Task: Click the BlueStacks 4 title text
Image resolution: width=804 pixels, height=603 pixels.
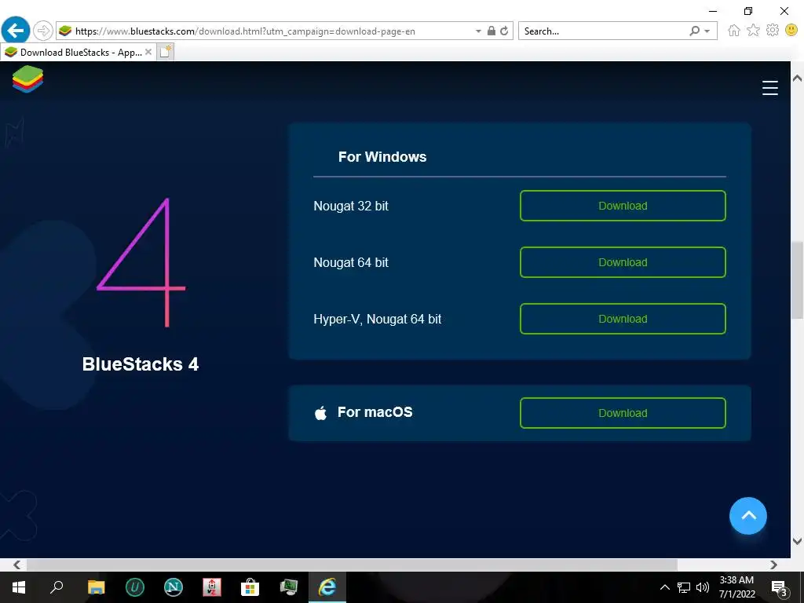Action: (x=141, y=364)
